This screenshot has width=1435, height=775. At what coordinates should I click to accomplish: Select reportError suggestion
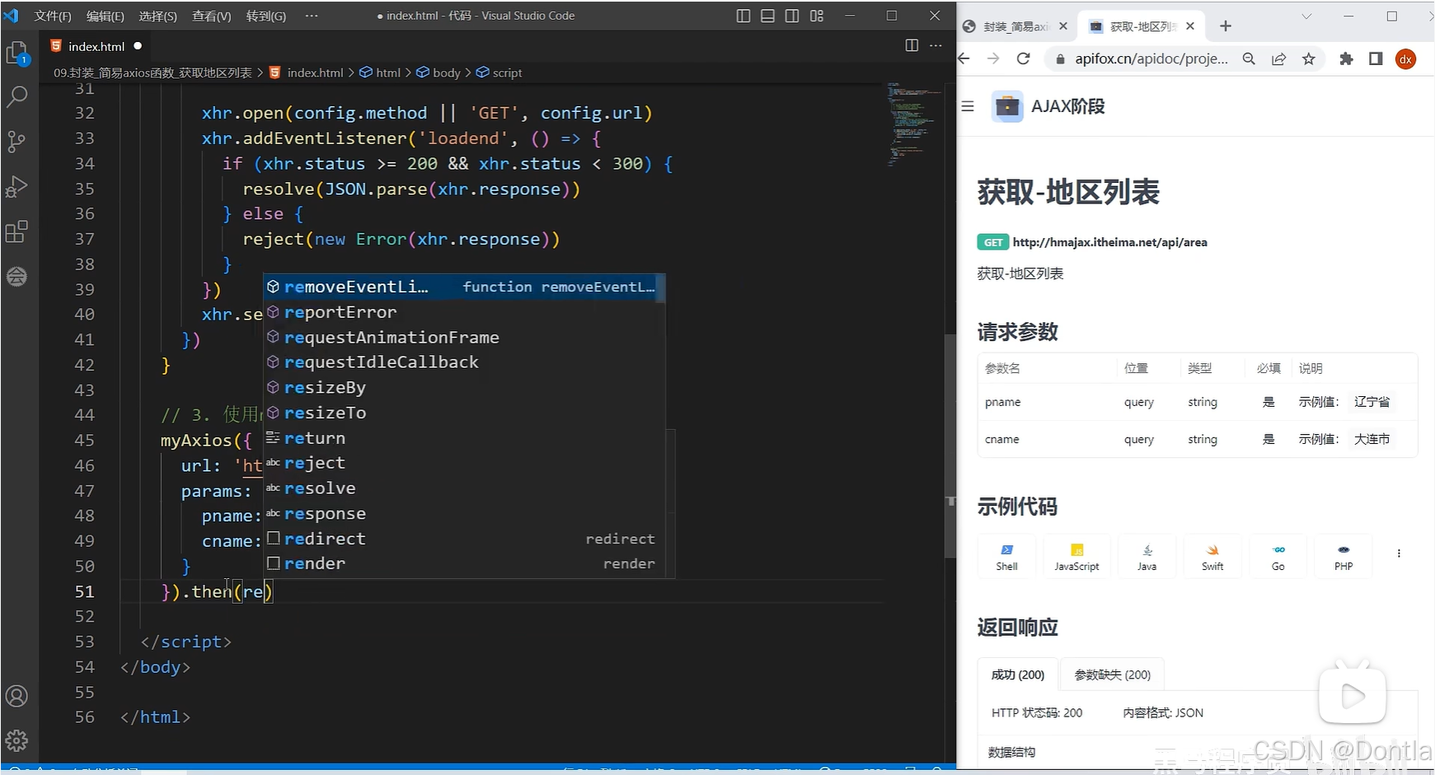coord(464,312)
